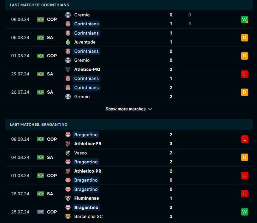Click the D badge for Vasco match
The height and width of the screenshot is (223, 257).
244,157
